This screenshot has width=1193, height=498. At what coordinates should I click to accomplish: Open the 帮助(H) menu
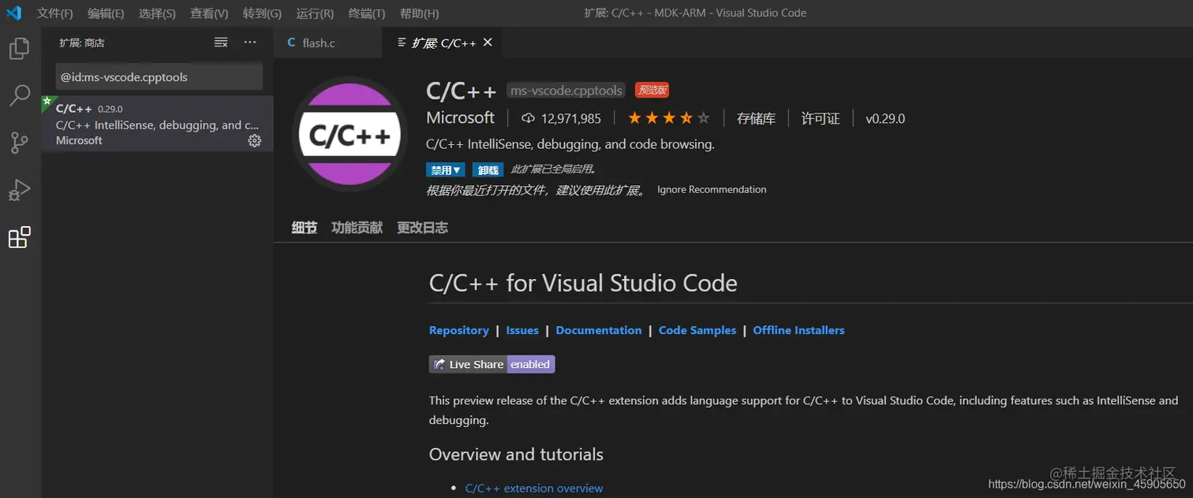(x=419, y=13)
